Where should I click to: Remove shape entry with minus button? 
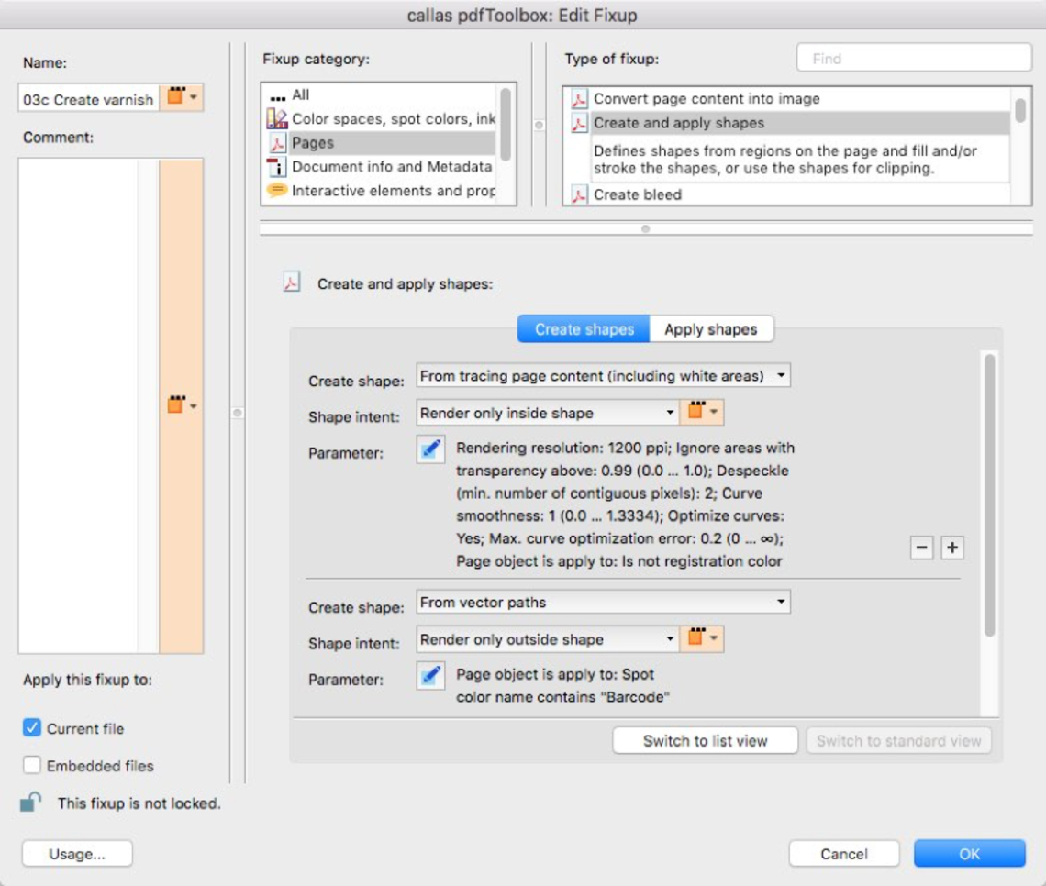(921, 548)
